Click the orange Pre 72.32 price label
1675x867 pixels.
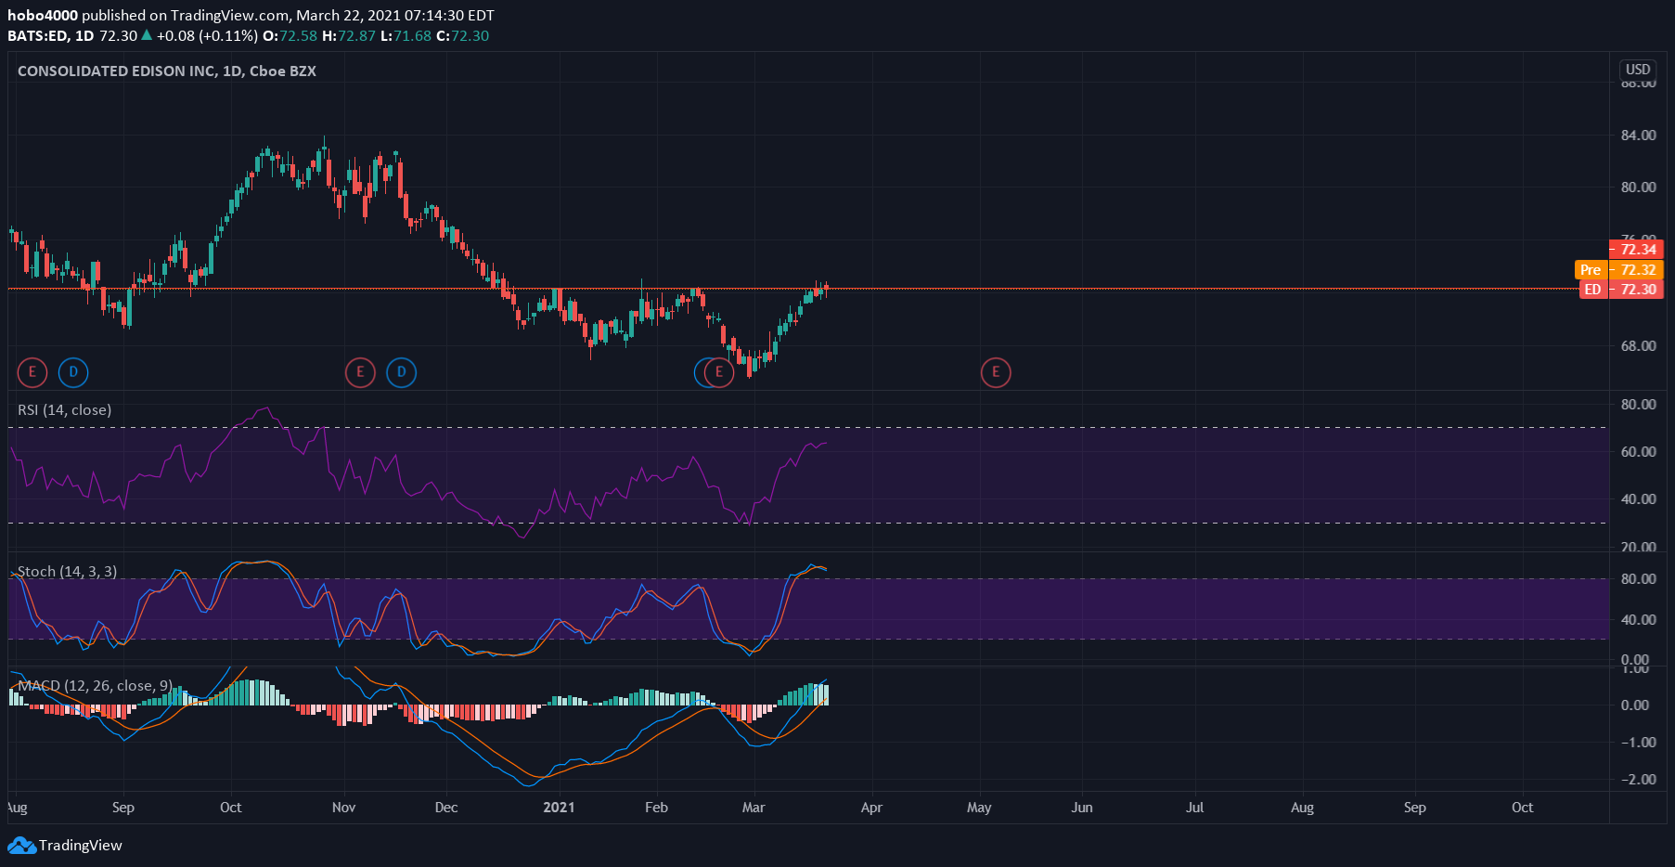(1619, 269)
